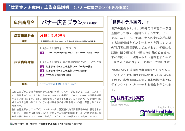Click the purple number 2 badge
This screenshot has height=131, width=185.
click(x=42, y=67)
